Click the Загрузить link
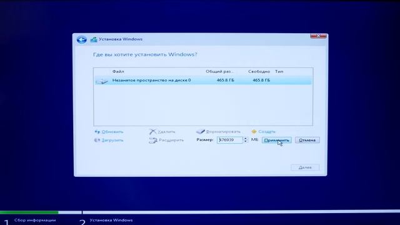400x225 pixels. (x=112, y=140)
